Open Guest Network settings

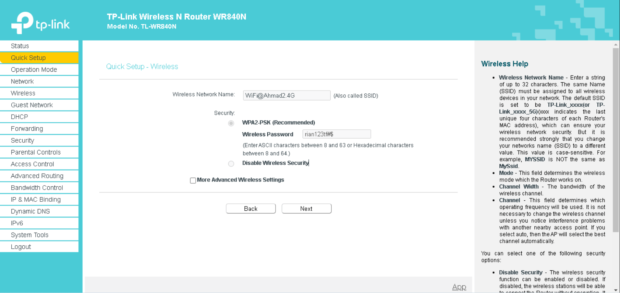click(x=39, y=105)
